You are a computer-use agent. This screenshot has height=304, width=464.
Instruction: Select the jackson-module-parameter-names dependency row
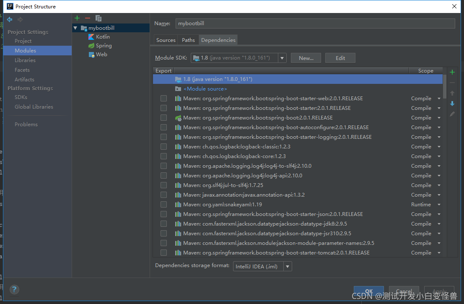point(298,243)
